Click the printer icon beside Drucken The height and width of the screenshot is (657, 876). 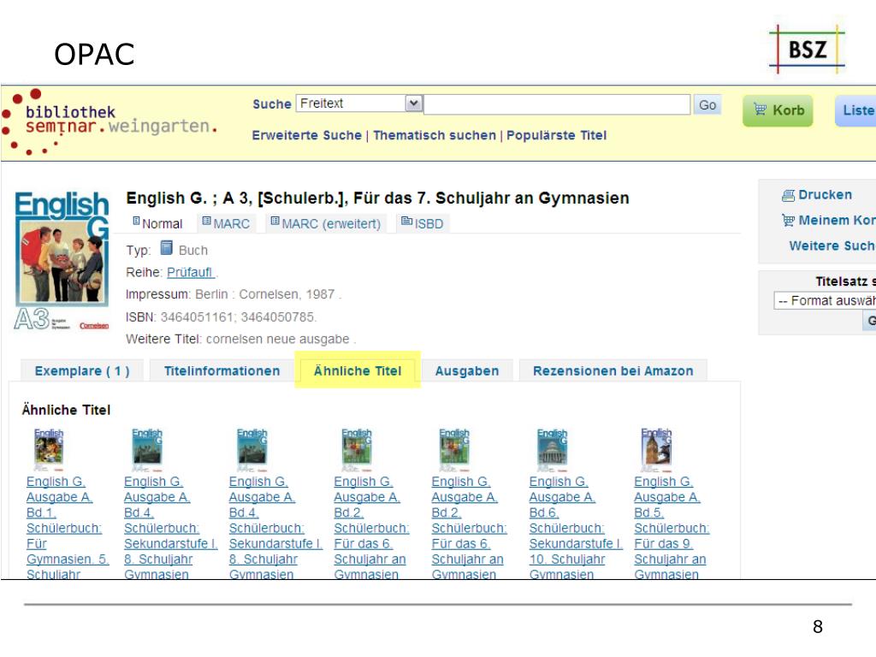[788, 196]
